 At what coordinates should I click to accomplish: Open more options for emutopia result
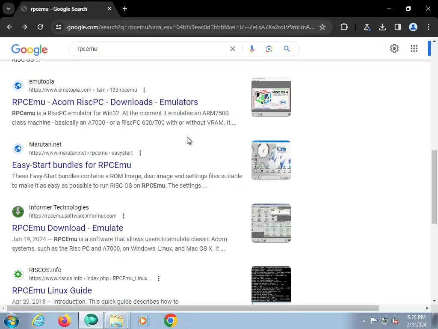[144, 90]
